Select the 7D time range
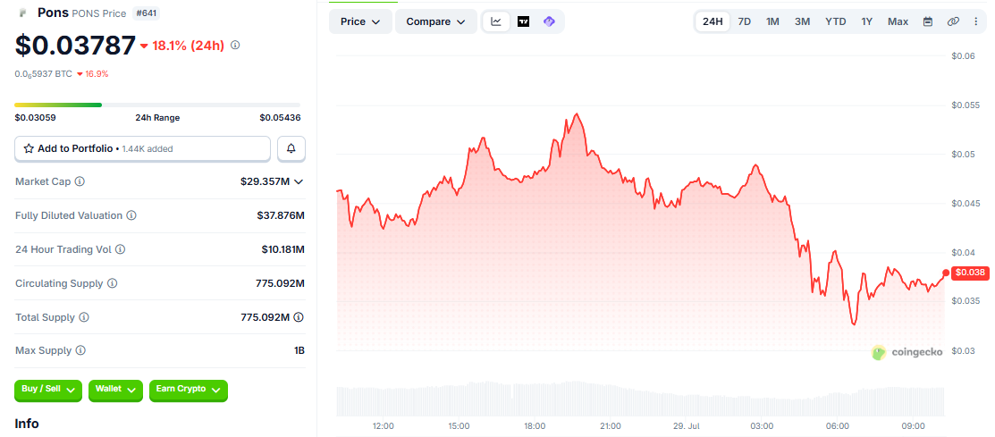995x437 pixels. [x=745, y=21]
